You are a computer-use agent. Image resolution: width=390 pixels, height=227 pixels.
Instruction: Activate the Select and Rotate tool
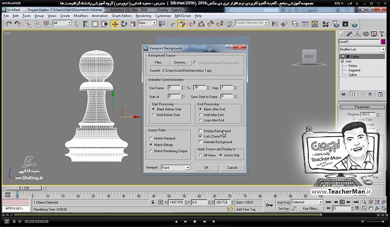(124, 24)
